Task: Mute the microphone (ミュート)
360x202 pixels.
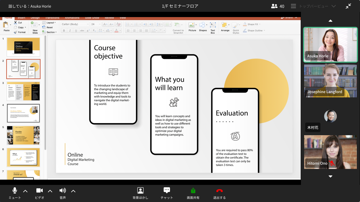Action: pos(15,191)
